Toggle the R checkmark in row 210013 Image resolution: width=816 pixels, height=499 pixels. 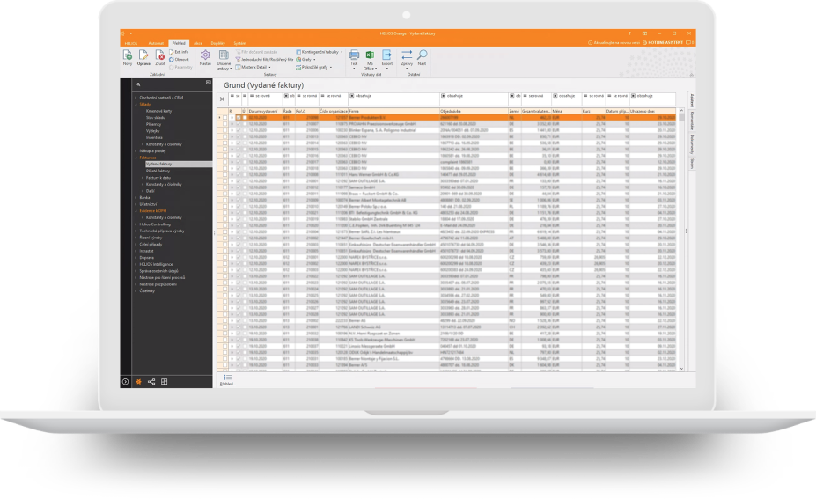pyautogui.click(x=239, y=136)
